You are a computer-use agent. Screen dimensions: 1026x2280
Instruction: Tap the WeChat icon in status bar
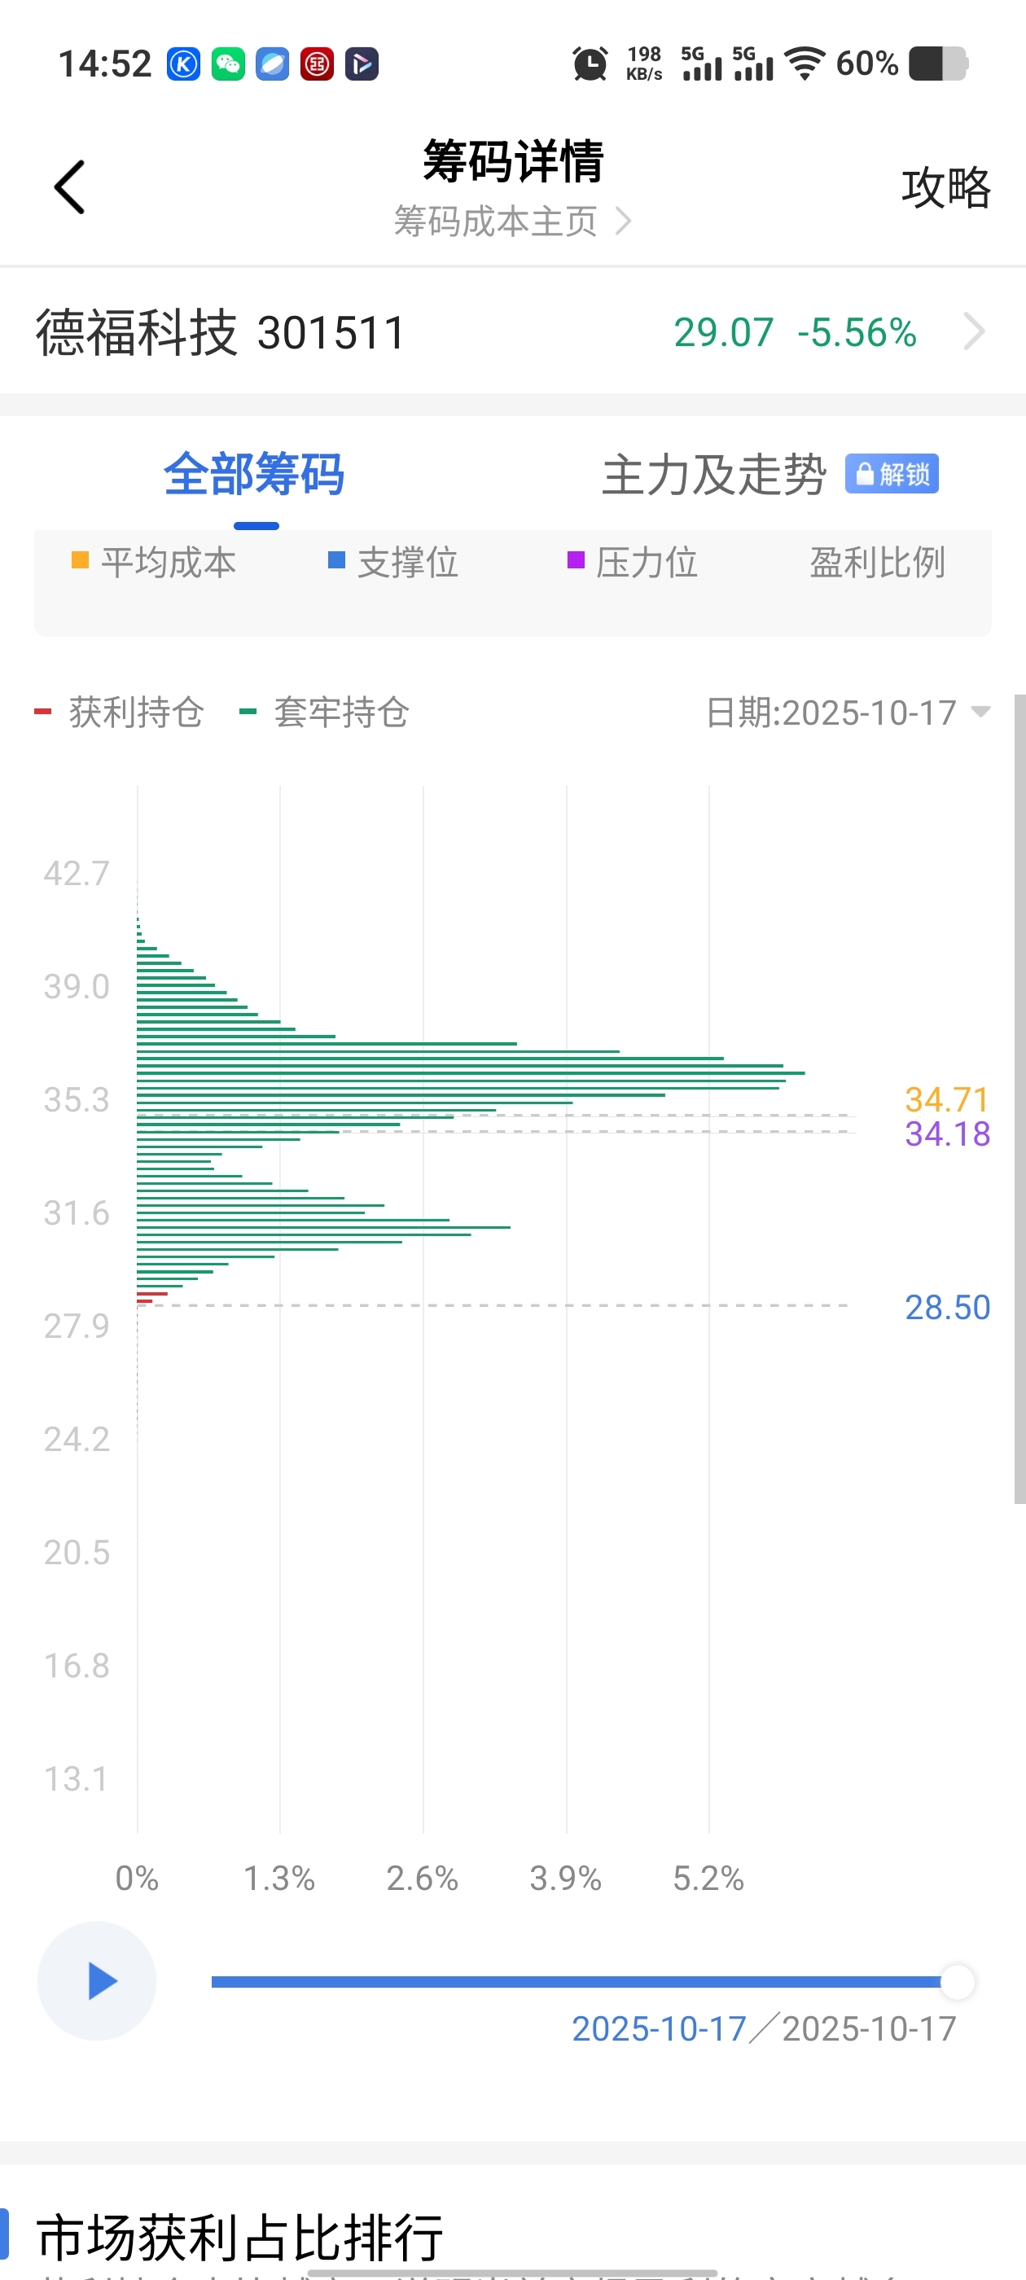pos(228,64)
